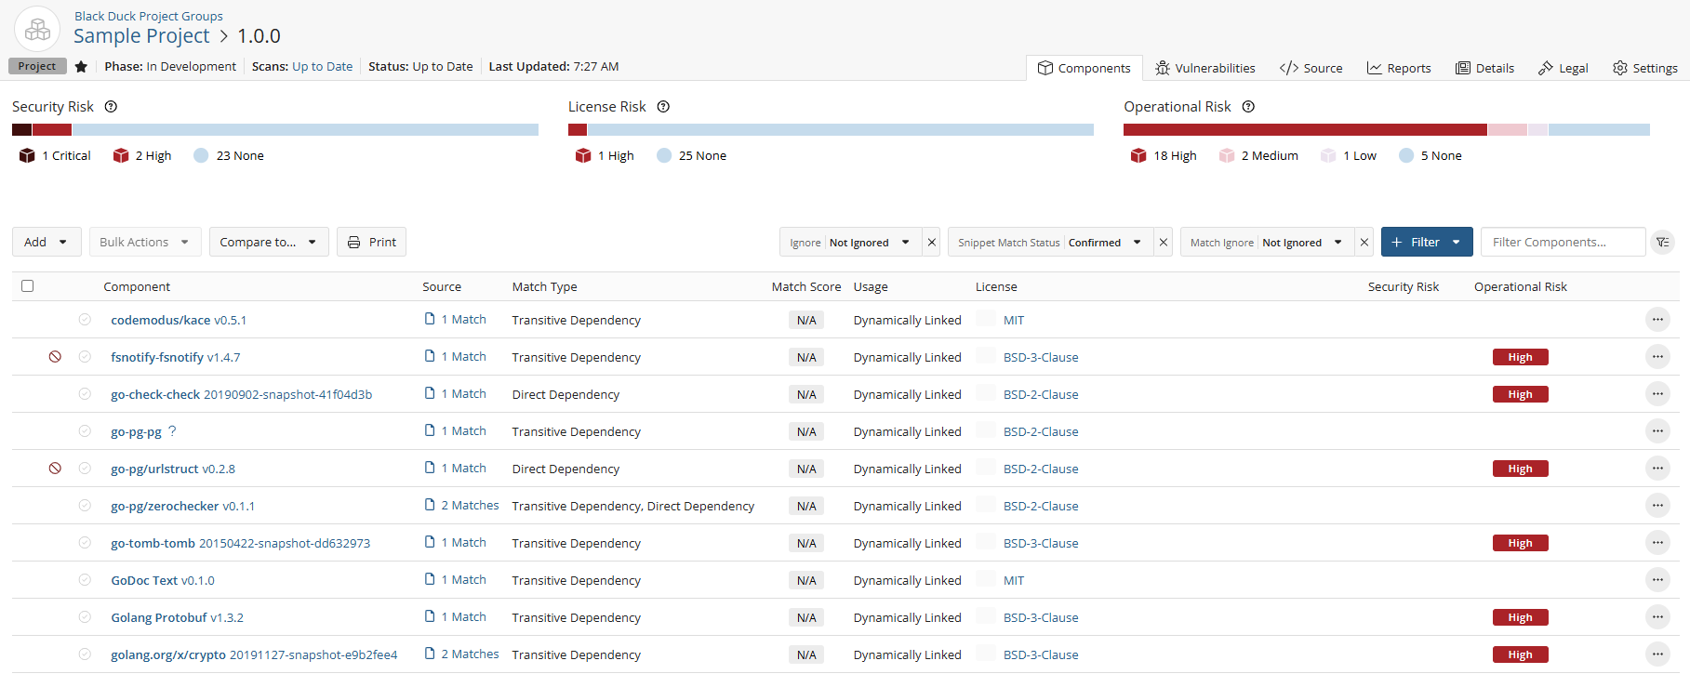Click the License Risk bar high segment

point(578,129)
